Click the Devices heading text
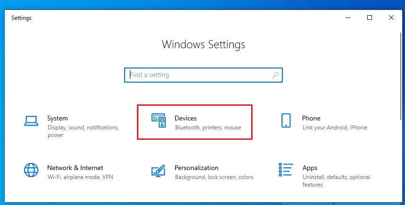405x205 pixels. 186,118
